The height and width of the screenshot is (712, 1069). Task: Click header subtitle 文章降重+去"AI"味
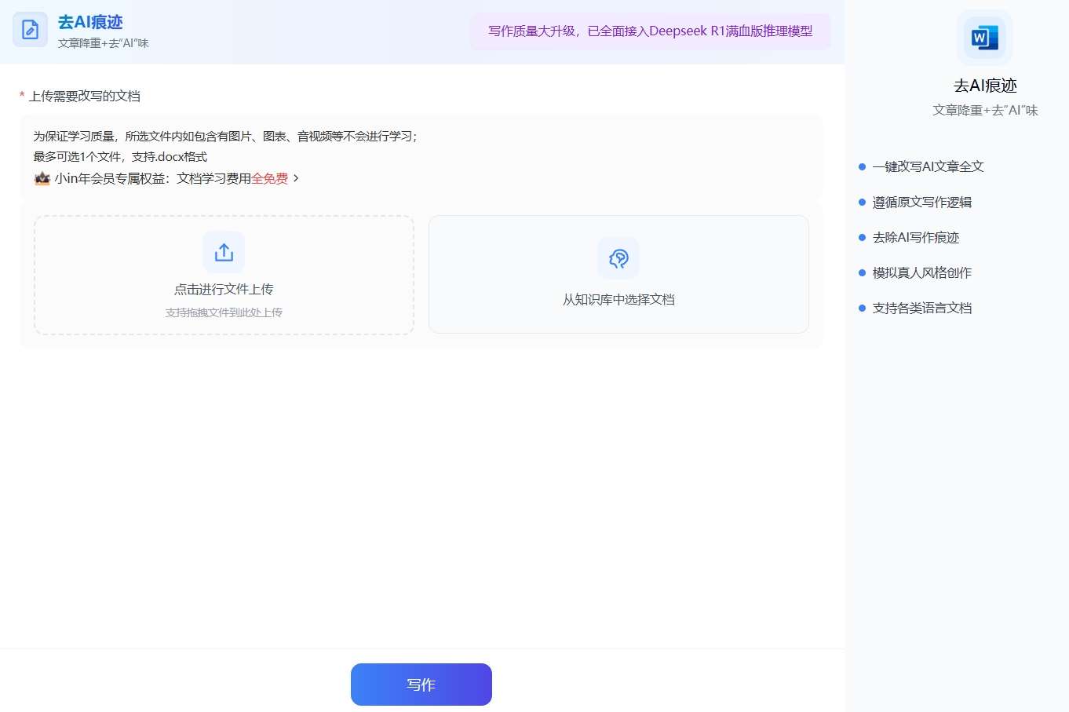click(104, 43)
